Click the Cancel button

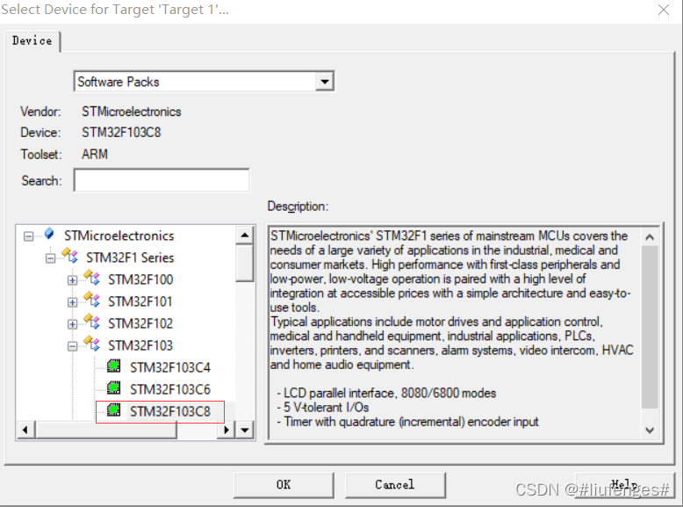pos(395,485)
